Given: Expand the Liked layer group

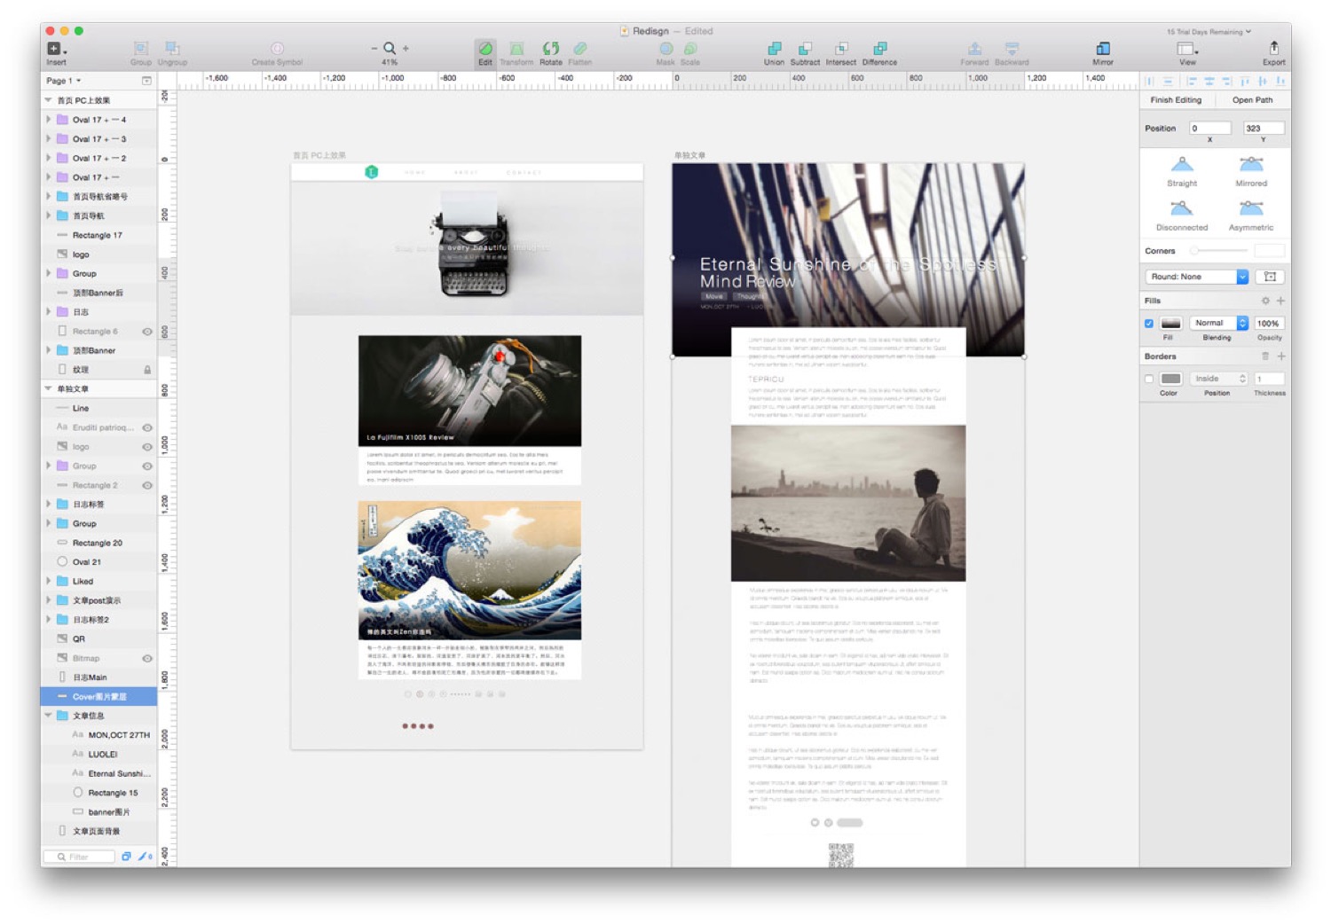Looking at the screenshot, I should tap(49, 582).
